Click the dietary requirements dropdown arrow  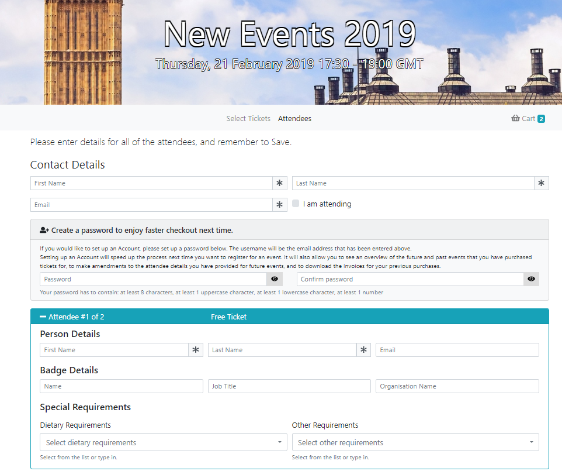tap(280, 442)
